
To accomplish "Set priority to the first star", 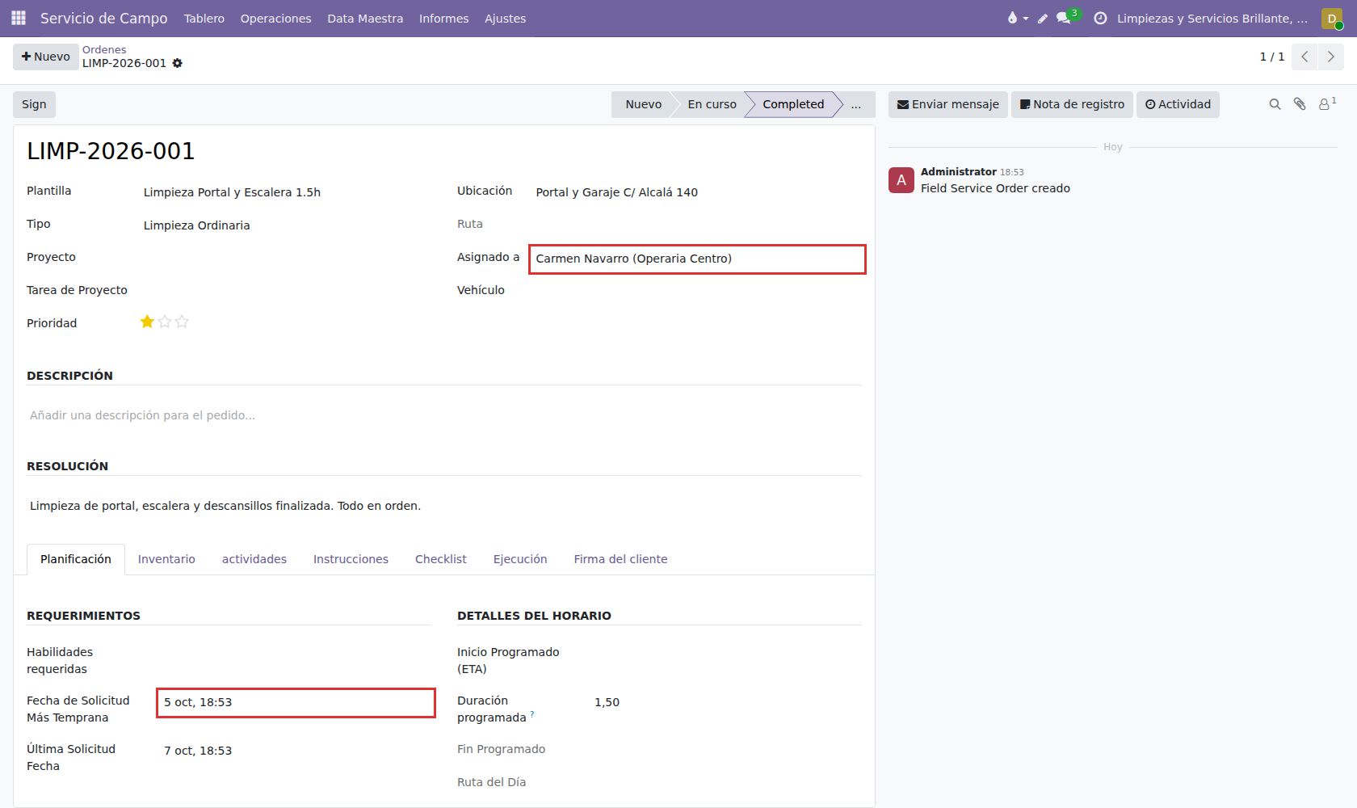I will coord(147,322).
